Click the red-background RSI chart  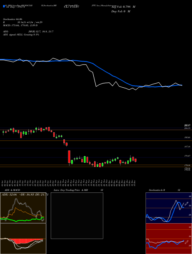tap(169, 239)
